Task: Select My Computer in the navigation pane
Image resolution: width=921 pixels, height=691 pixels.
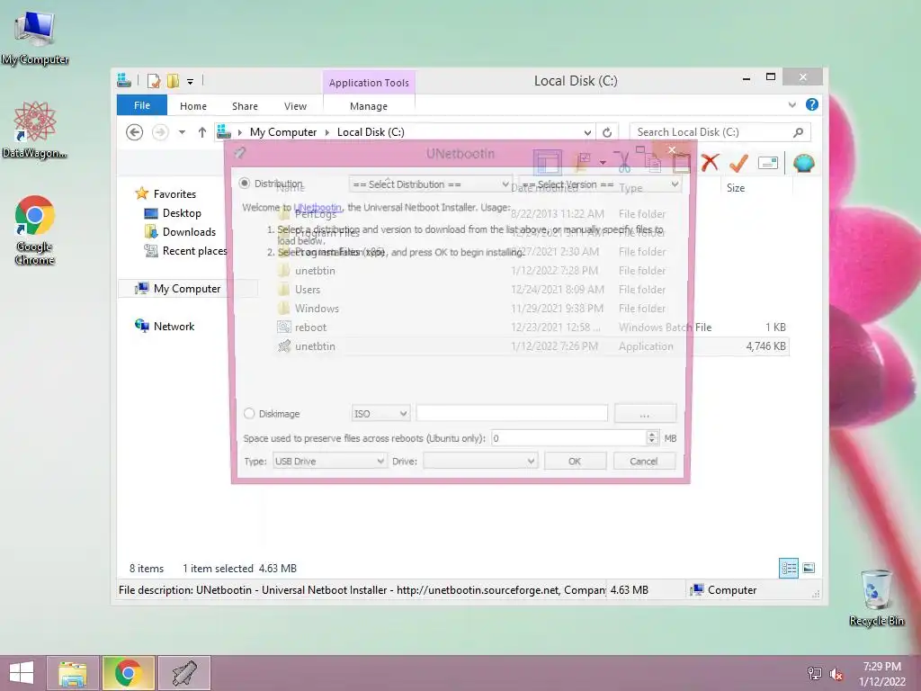Action: tap(187, 289)
